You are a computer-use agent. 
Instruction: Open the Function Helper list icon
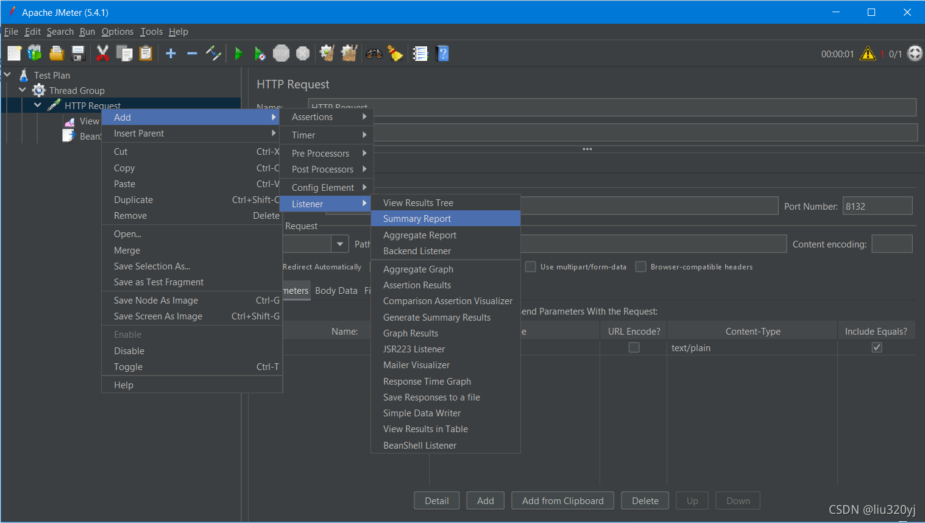(420, 54)
